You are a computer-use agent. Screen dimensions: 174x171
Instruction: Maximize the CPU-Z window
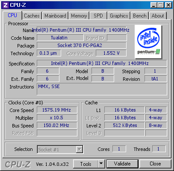click(x=161, y=5)
